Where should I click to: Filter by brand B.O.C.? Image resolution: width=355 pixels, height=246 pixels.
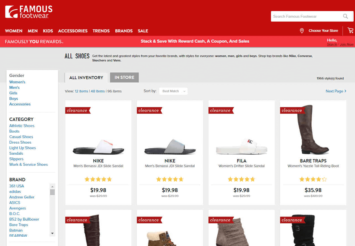pyautogui.click(x=15, y=214)
